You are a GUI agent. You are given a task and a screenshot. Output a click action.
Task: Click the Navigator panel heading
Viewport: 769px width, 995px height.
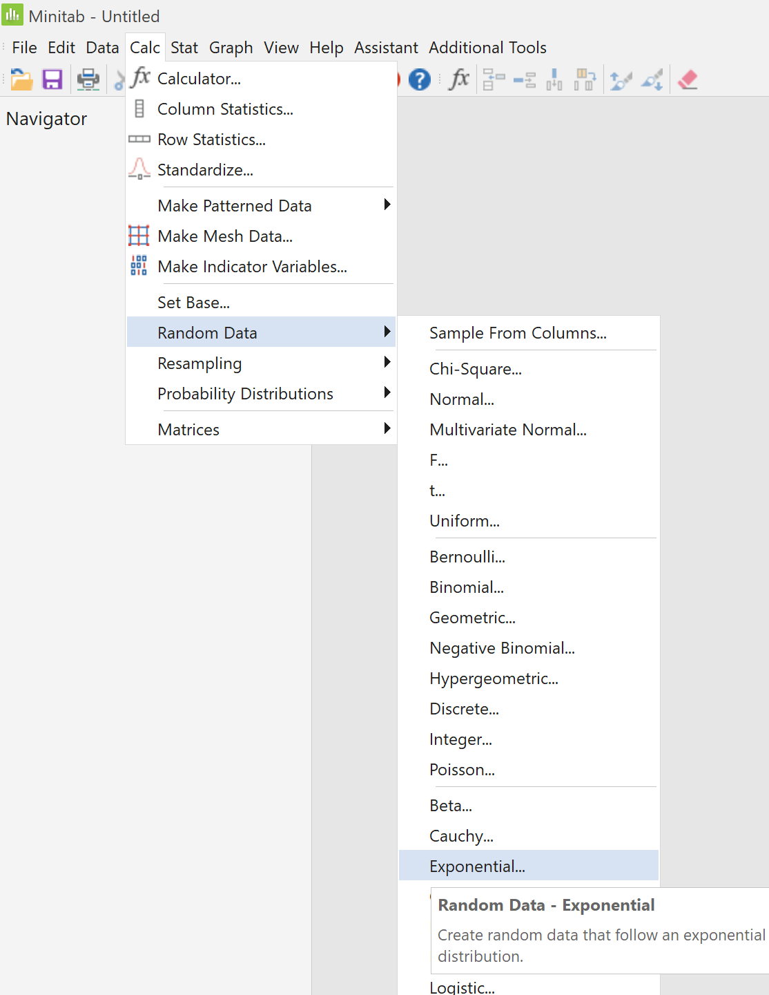pos(46,119)
